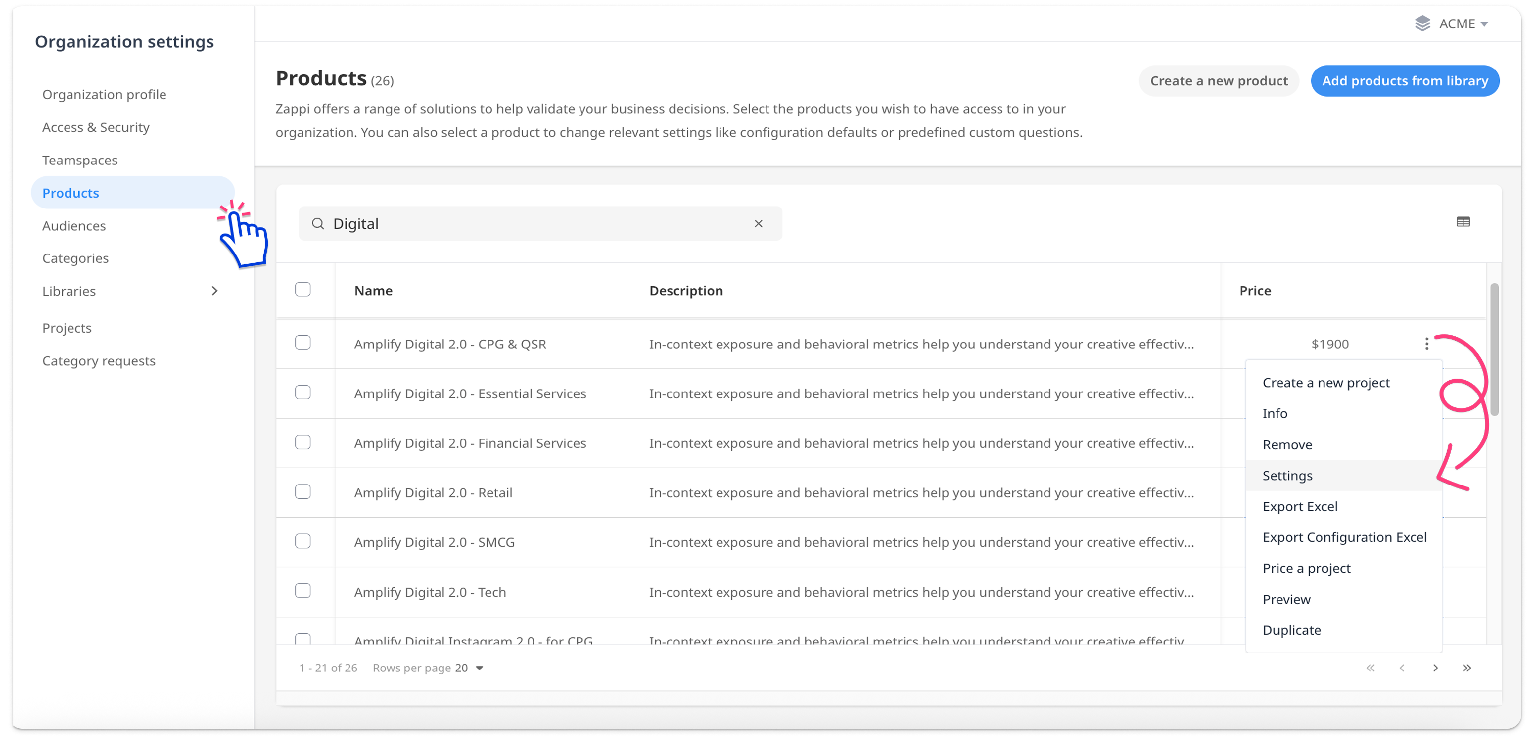
Task: Select Amplify Digital 2.0 - Tech checkbox
Action: point(303,591)
